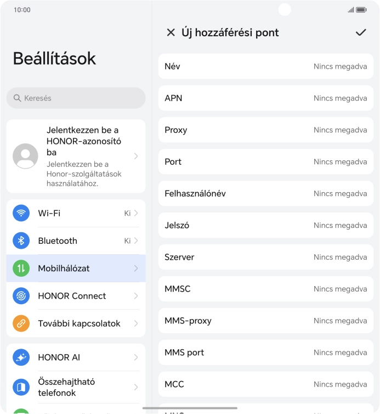The height and width of the screenshot is (414, 380).
Task: Close the Új hozzáférési pont screen
Action: 171,32
